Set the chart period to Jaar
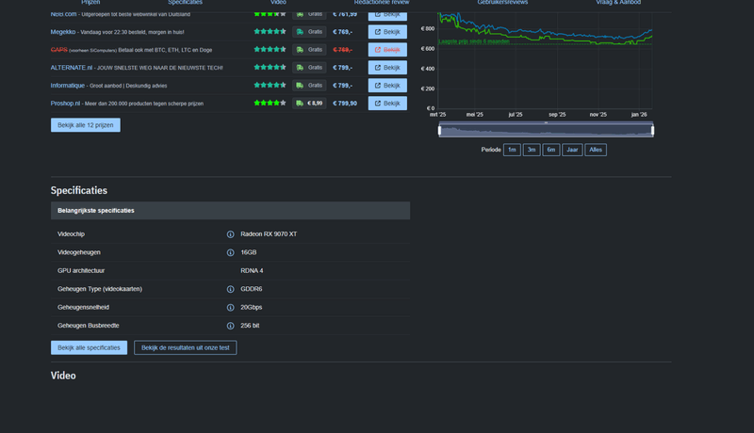Viewport: 754px width, 433px height. (572, 150)
